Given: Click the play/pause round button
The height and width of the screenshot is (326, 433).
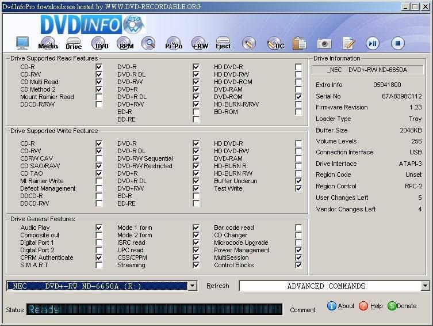Looking at the screenshot, I should coord(373,43).
